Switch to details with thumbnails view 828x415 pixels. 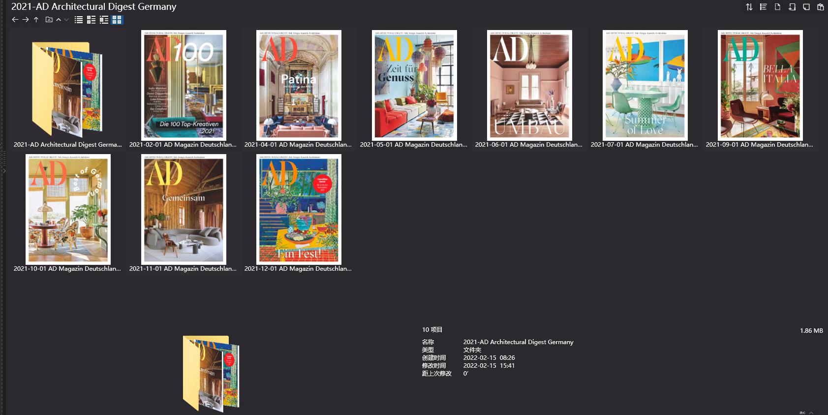coord(104,20)
